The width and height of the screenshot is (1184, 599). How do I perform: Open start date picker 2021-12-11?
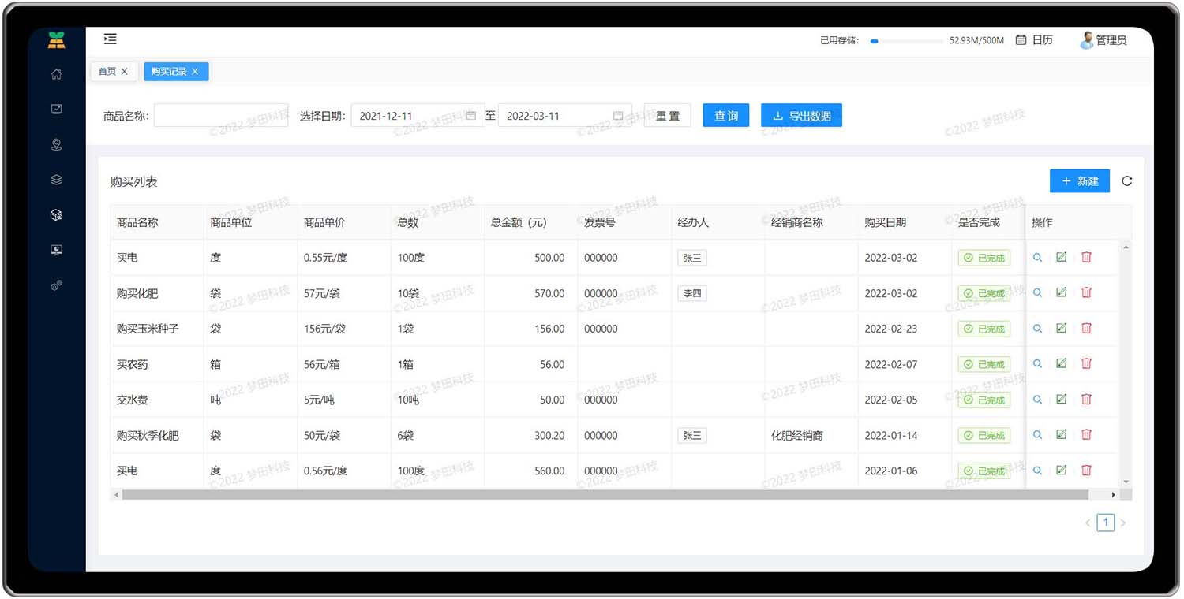(417, 116)
